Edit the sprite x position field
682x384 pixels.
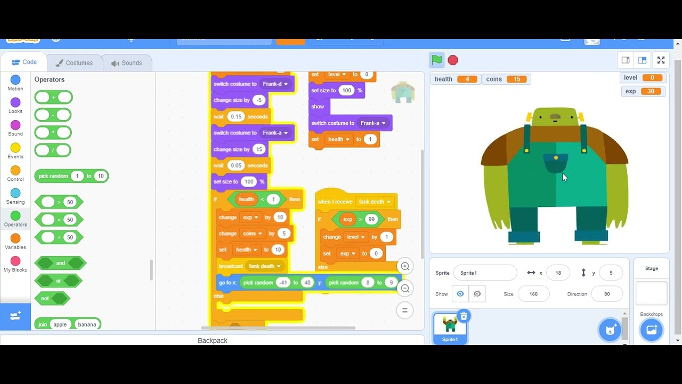coord(558,273)
